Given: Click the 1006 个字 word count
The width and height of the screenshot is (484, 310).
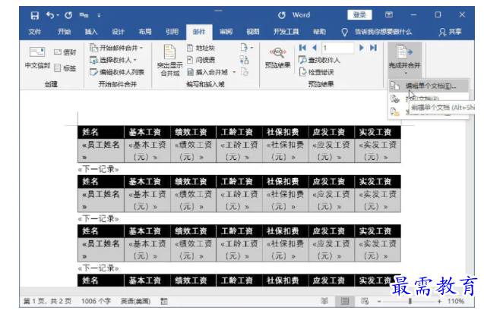Looking at the screenshot, I should coord(96,301).
